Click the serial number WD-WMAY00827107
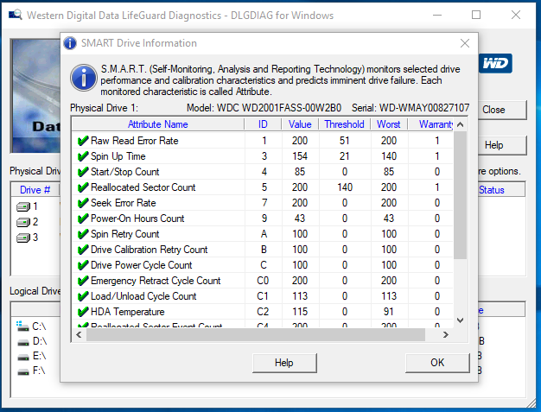The height and width of the screenshot is (412, 541). coord(424,108)
